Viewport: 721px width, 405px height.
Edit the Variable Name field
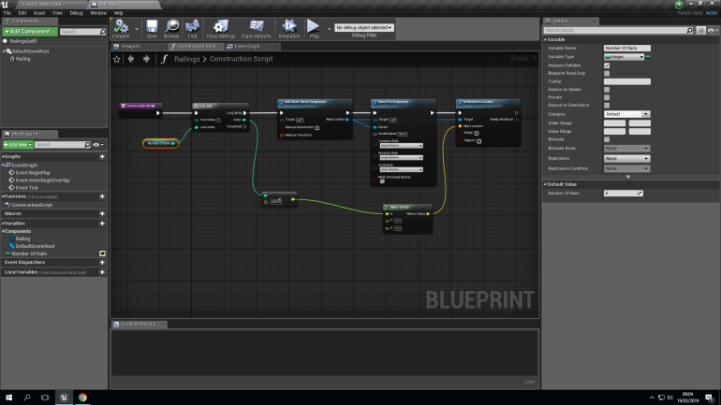(626, 48)
